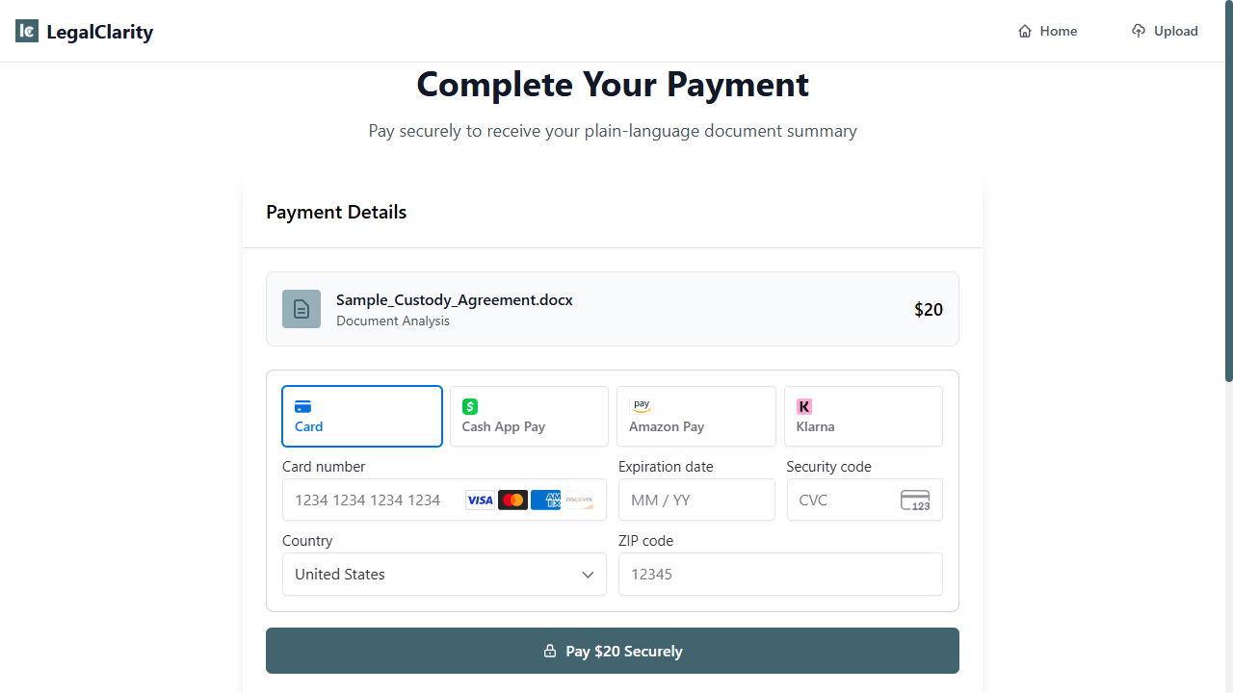1233x693 pixels.
Task: Click the LegalClarity logo icon
Action: (27, 32)
